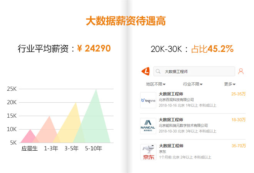
Task: Expand the 行业不限 industry filter
Action: point(192,84)
